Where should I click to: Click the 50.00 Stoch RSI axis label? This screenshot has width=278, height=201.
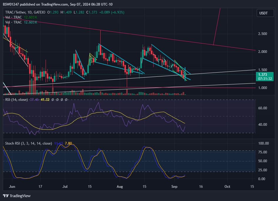[263, 161]
